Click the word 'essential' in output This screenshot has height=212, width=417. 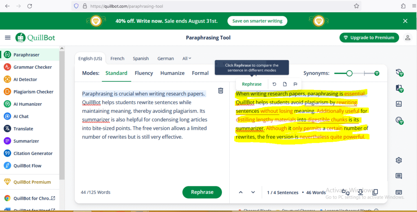click(x=355, y=94)
